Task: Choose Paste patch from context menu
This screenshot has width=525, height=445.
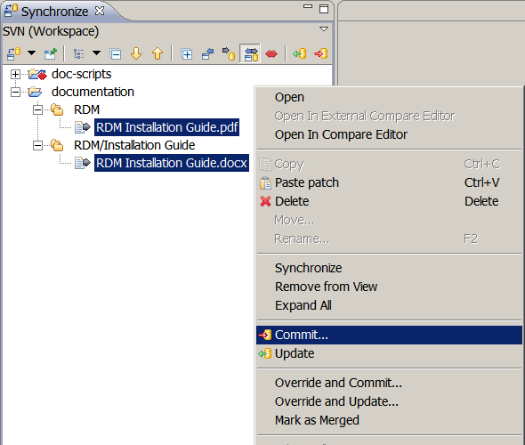Action: (x=389, y=182)
